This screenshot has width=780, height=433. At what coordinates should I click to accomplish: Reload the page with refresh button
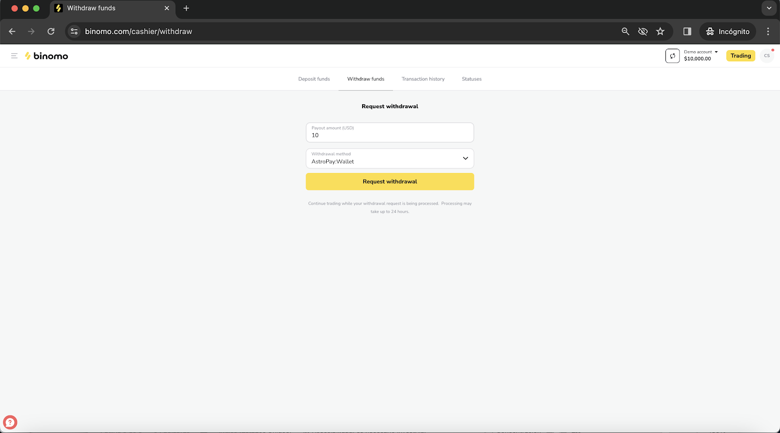51,32
